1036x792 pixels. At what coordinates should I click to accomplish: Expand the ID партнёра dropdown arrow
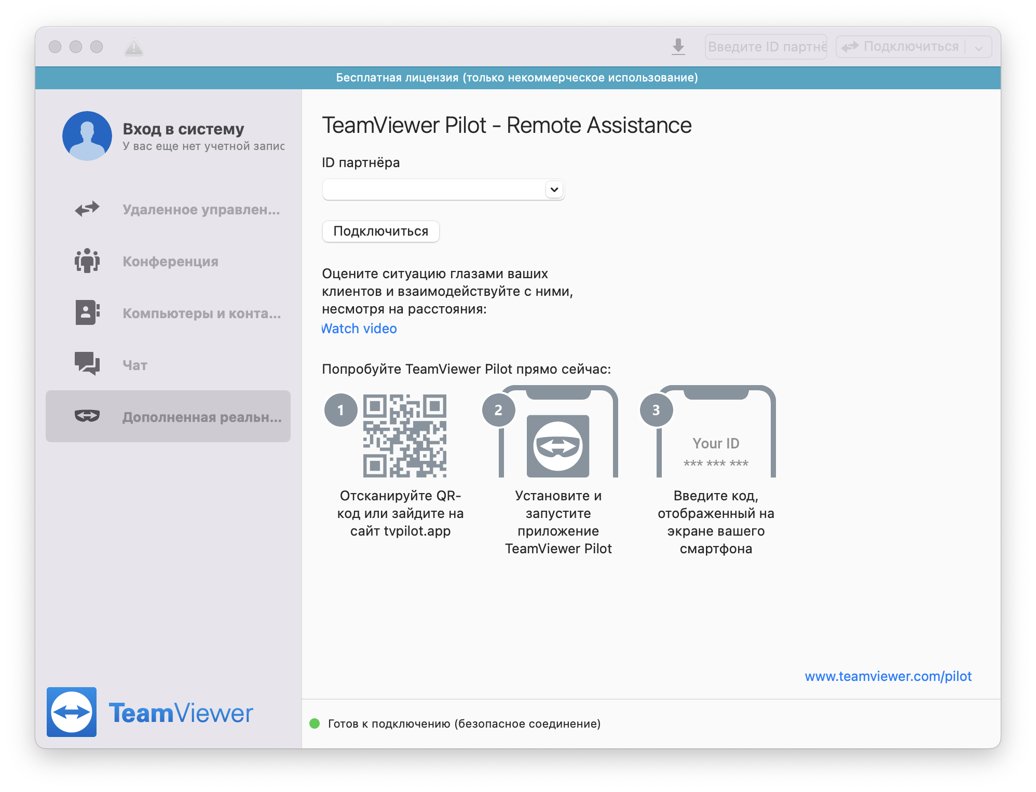[554, 189]
